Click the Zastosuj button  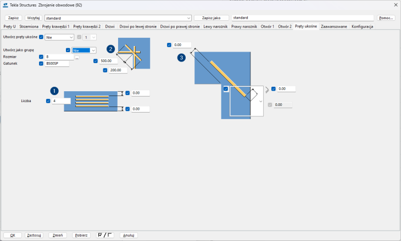click(34, 235)
